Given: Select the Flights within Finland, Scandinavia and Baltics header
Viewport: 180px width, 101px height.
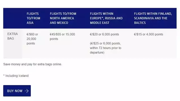Looking at the screenshot, I should pos(153,18).
